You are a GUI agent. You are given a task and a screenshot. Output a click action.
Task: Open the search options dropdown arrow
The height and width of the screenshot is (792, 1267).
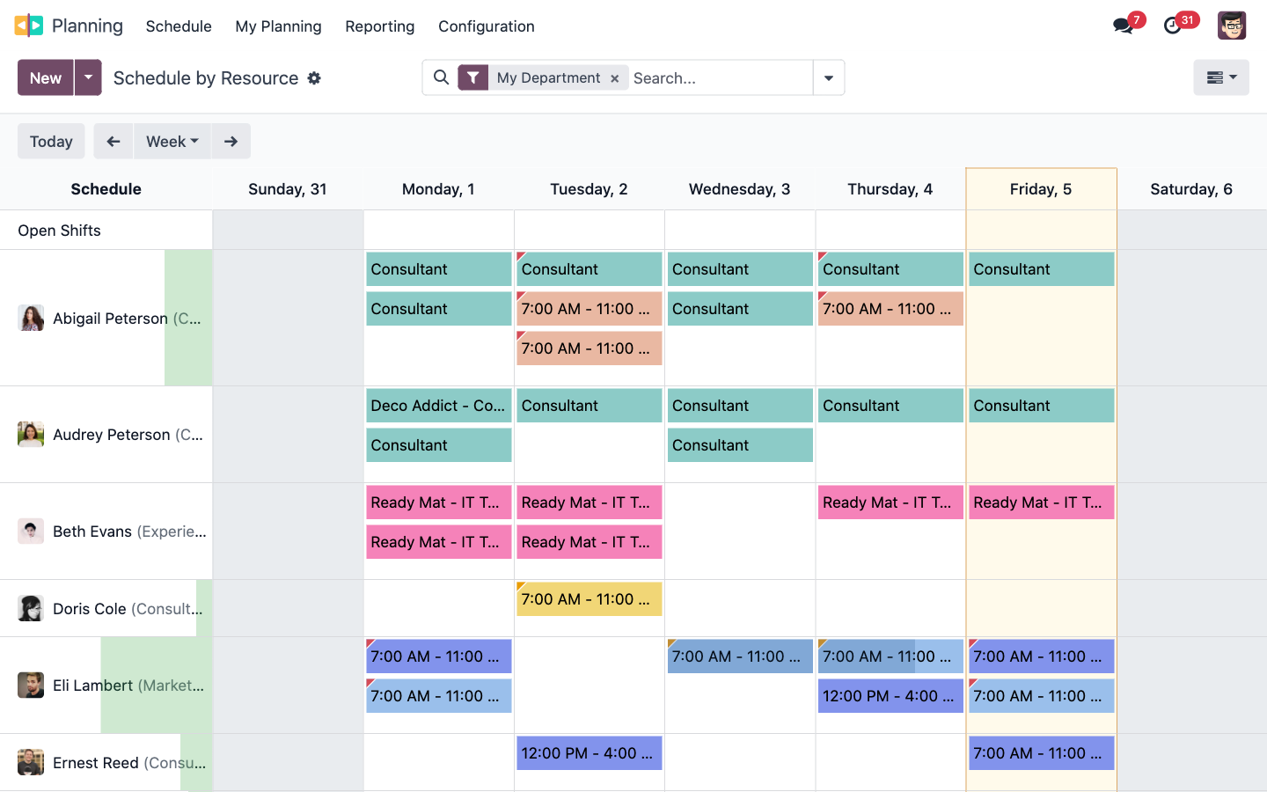pyautogui.click(x=828, y=77)
